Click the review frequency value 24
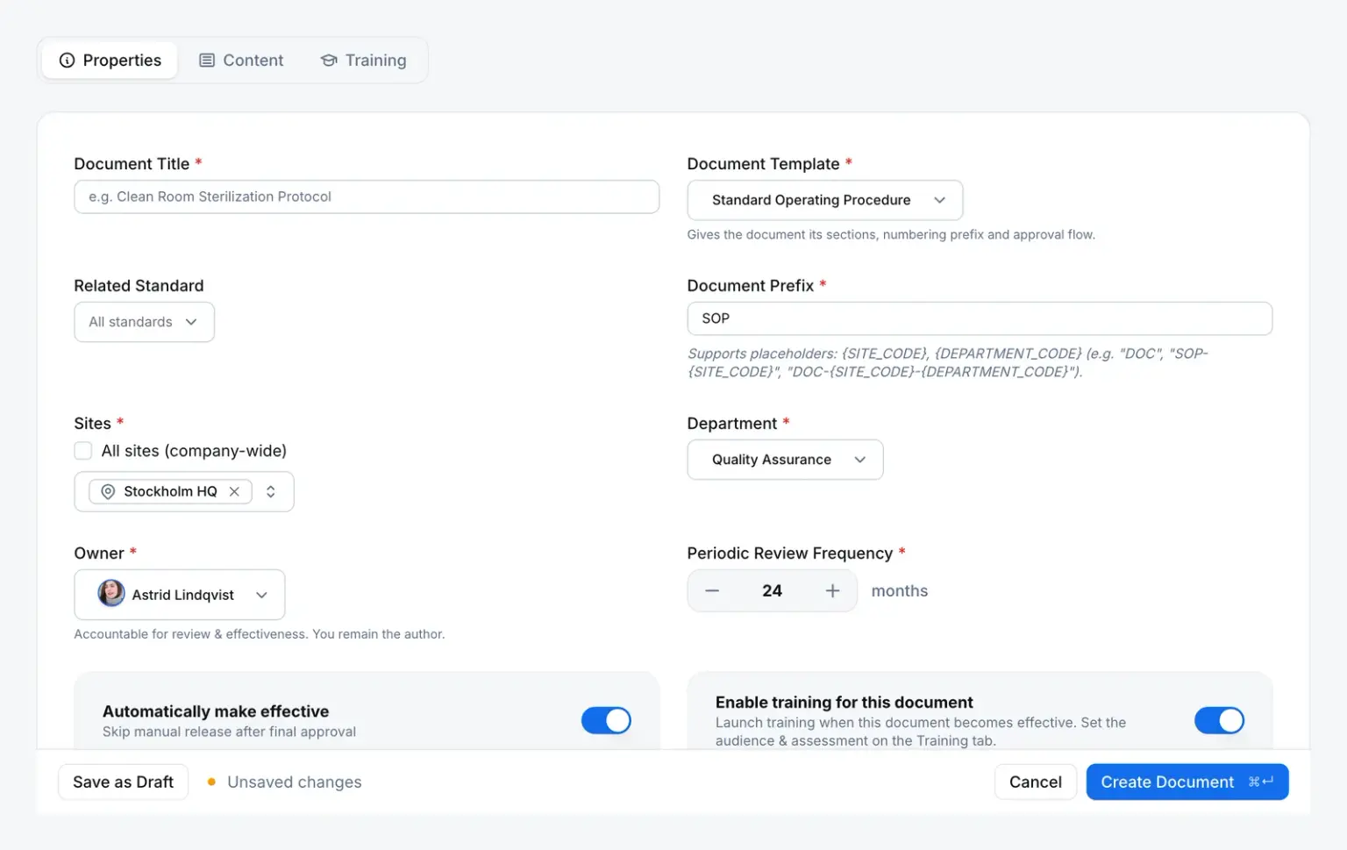Screen dimensions: 1347x850 772,591
